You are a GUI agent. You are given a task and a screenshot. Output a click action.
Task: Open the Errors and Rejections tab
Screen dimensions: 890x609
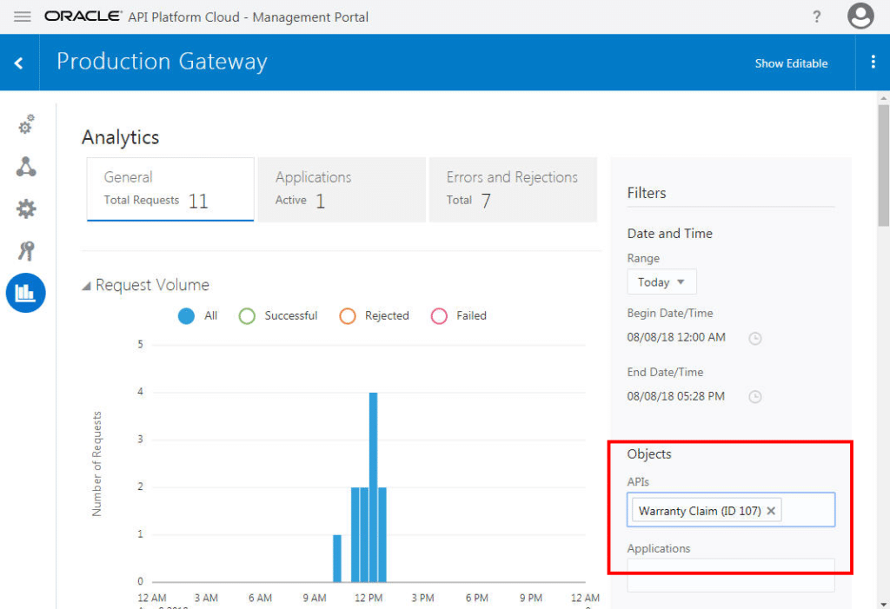512,189
